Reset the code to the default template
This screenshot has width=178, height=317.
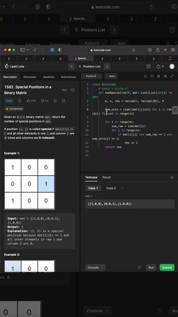click(x=152, y=76)
